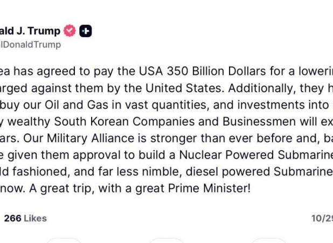This screenshot has height=243, width=333.
Task: Click the realDonaldTrump handle
Action: coord(30,45)
